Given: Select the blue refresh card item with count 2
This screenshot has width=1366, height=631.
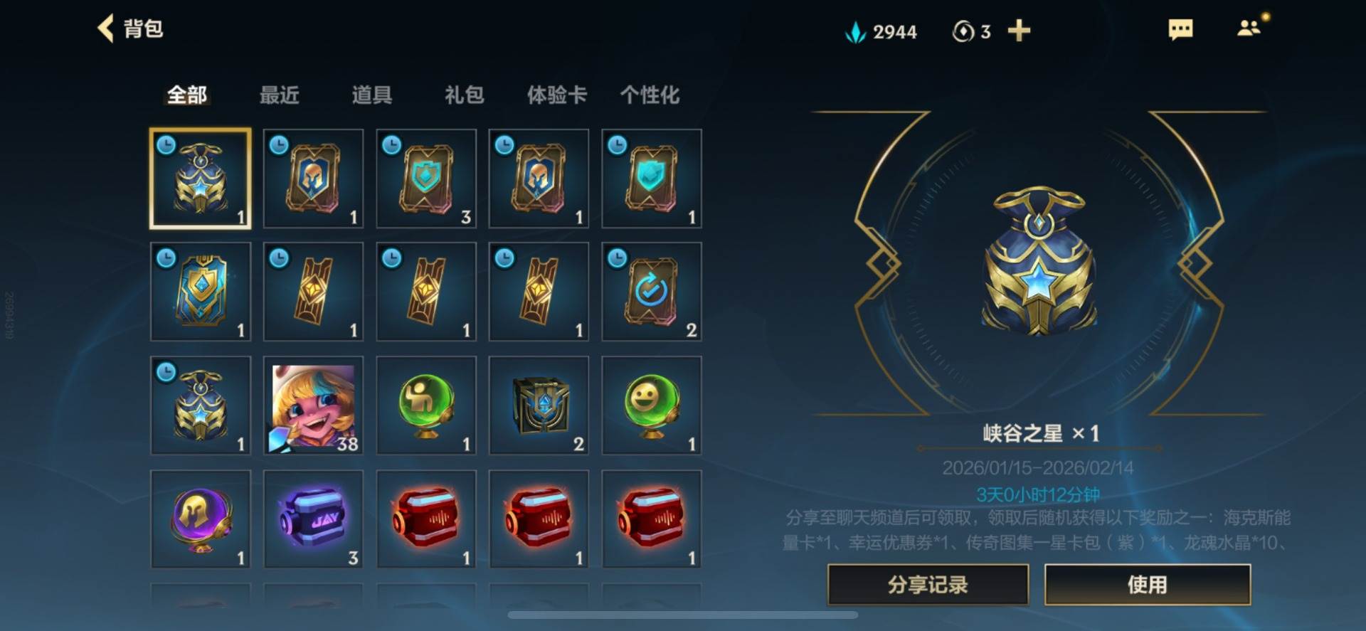Looking at the screenshot, I should click(652, 292).
